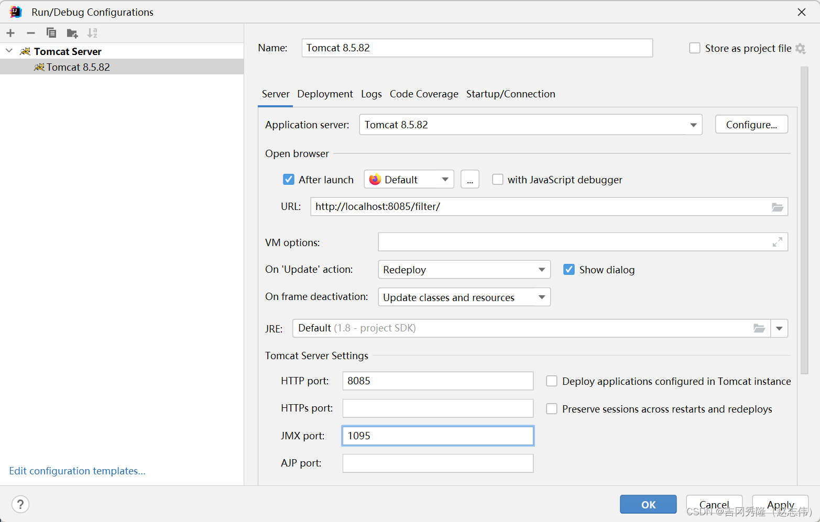Click the Tomcat Server Settings heading
Image resolution: width=820 pixels, height=522 pixels.
pos(316,356)
